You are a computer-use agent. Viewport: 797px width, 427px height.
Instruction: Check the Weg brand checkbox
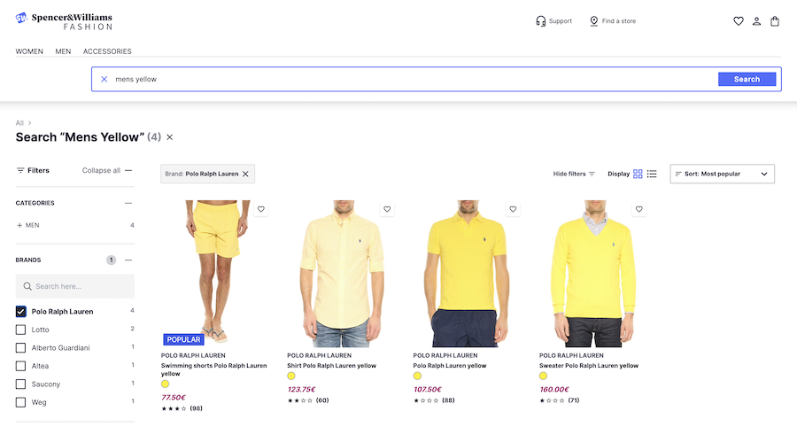(21, 402)
